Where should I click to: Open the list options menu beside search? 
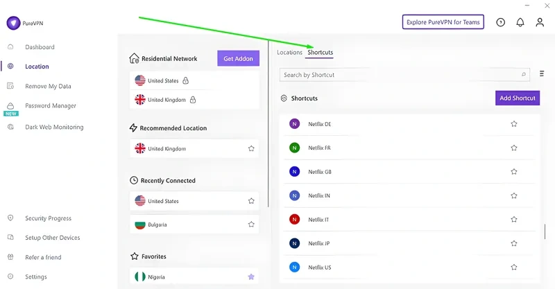pos(542,73)
